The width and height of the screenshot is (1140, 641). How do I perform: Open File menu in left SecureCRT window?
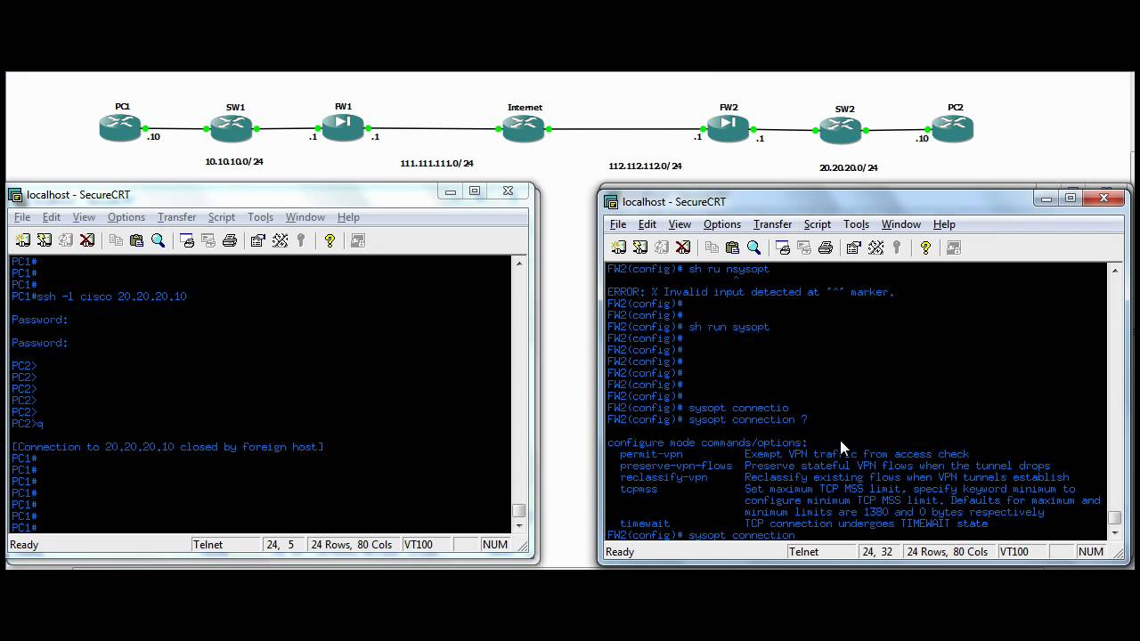[x=22, y=217]
